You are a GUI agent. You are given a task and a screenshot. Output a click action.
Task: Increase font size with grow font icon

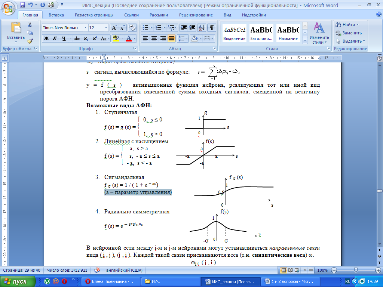click(114, 28)
